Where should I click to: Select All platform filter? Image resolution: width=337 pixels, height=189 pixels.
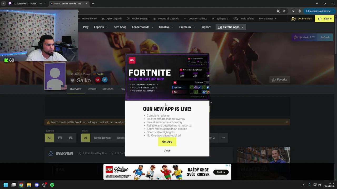point(49,138)
